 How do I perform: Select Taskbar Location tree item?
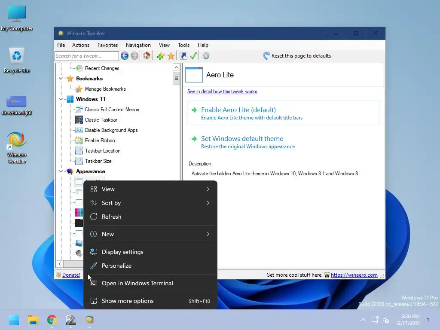tap(103, 151)
